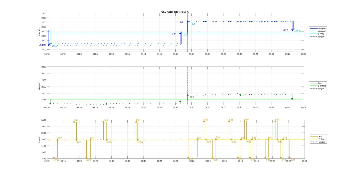Click the "655" roll annotation
Image resolution: width=361 pixels, height=178 pixels.
point(254,138)
